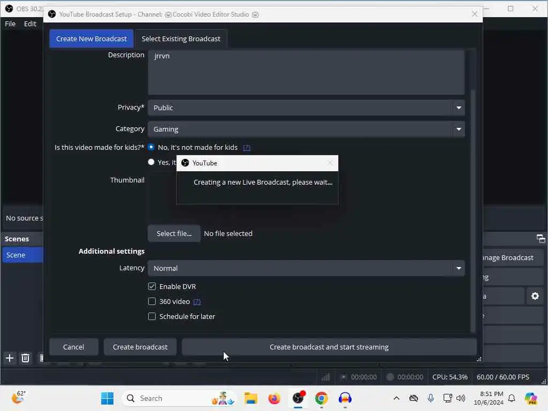The image size is (548, 411).
Task: Switch to Select Existing Broadcast tab
Action: click(x=181, y=39)
